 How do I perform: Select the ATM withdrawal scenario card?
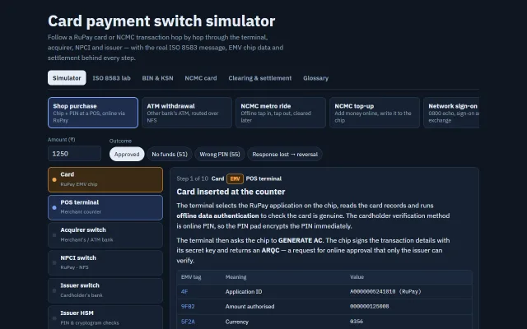(x=187, y=113)
